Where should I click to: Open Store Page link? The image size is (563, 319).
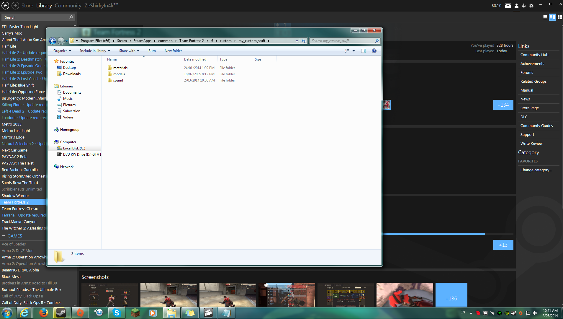530,108
